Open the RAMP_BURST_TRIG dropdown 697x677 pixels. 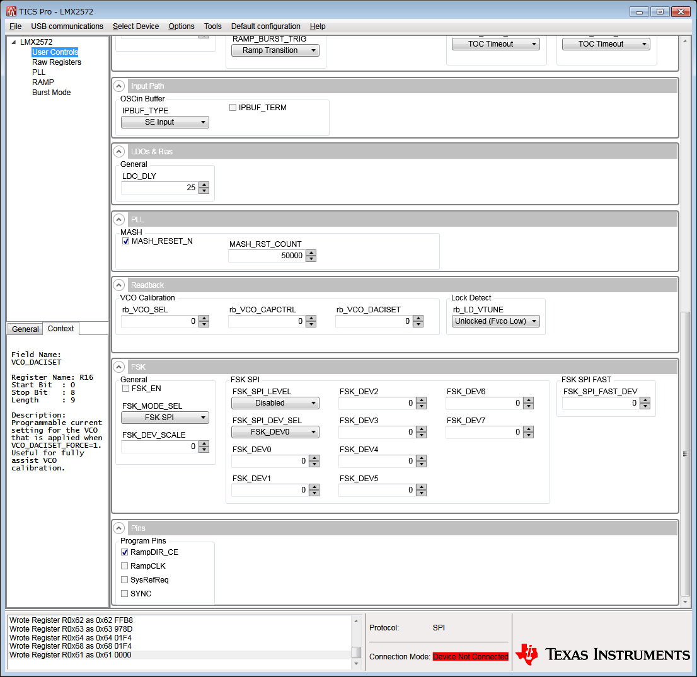click(x=275, y=50)
